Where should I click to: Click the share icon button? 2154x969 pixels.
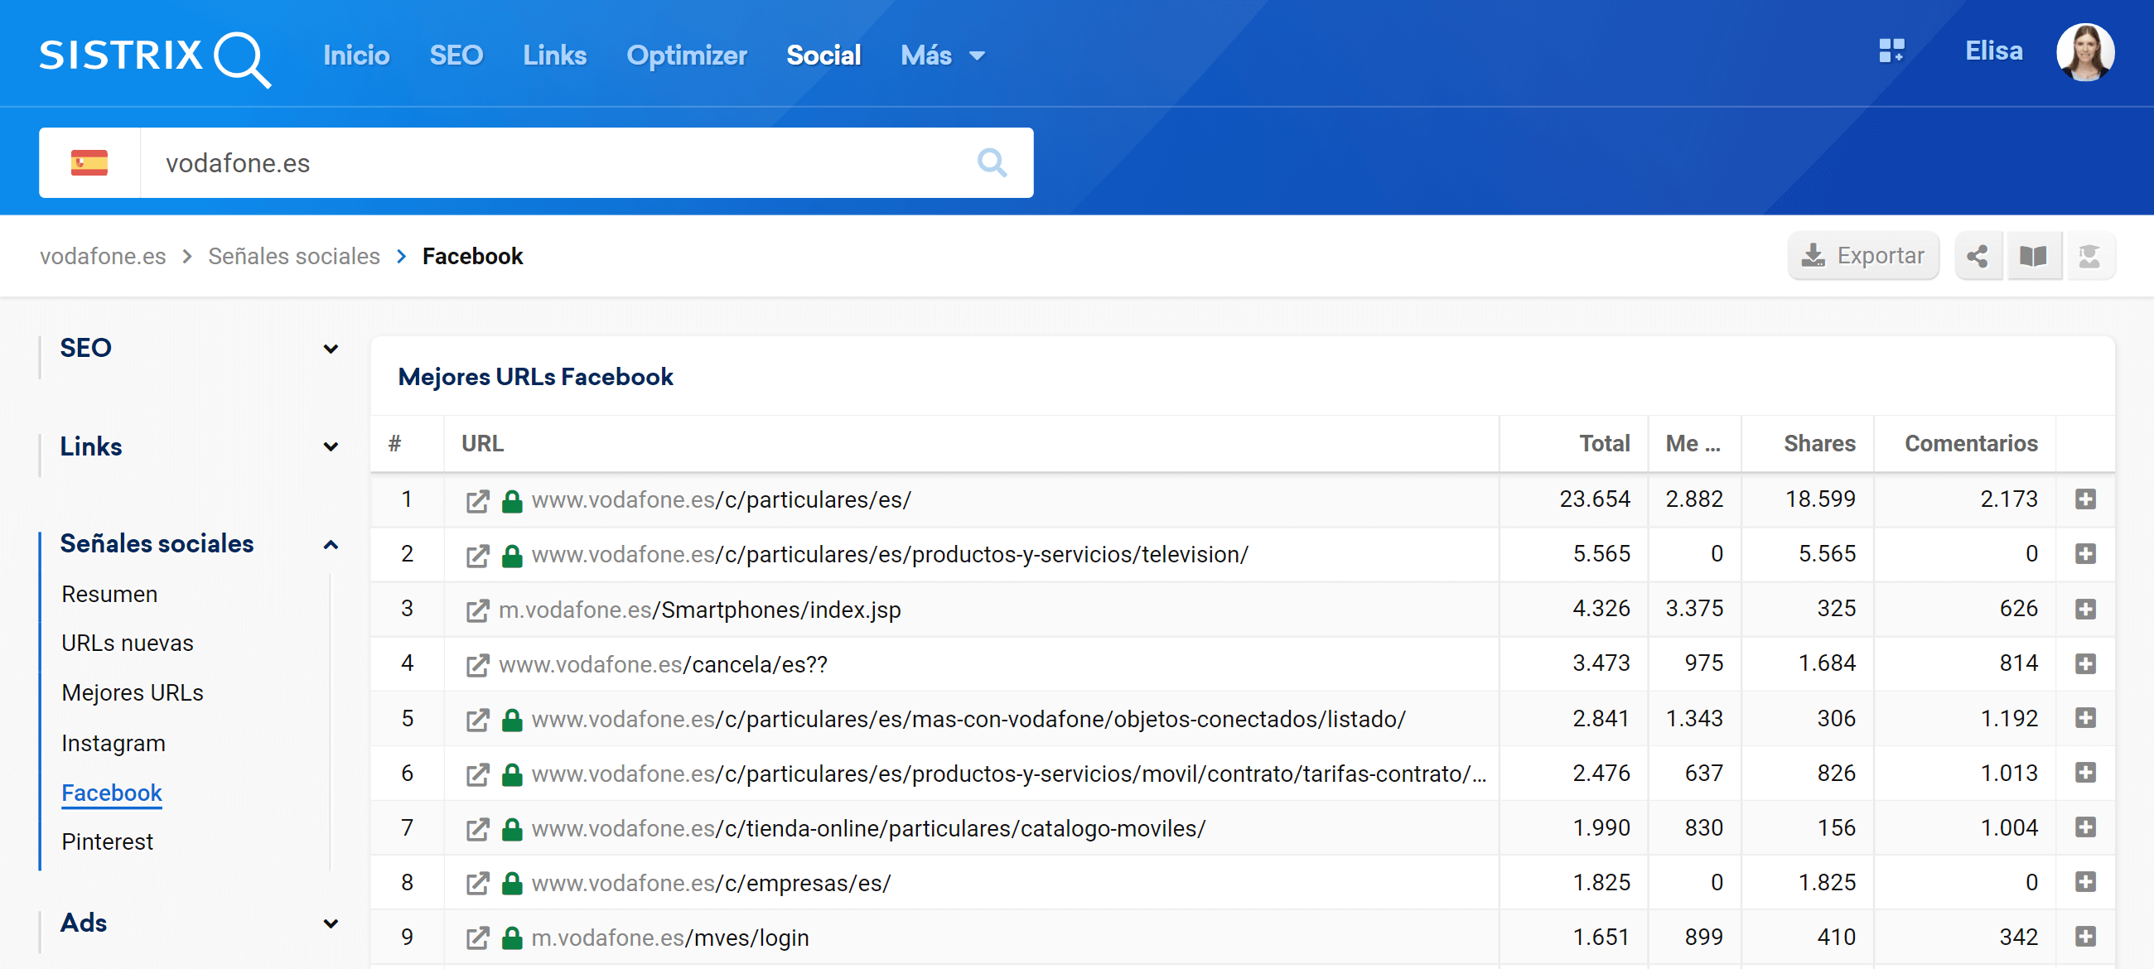[1977, 256]
